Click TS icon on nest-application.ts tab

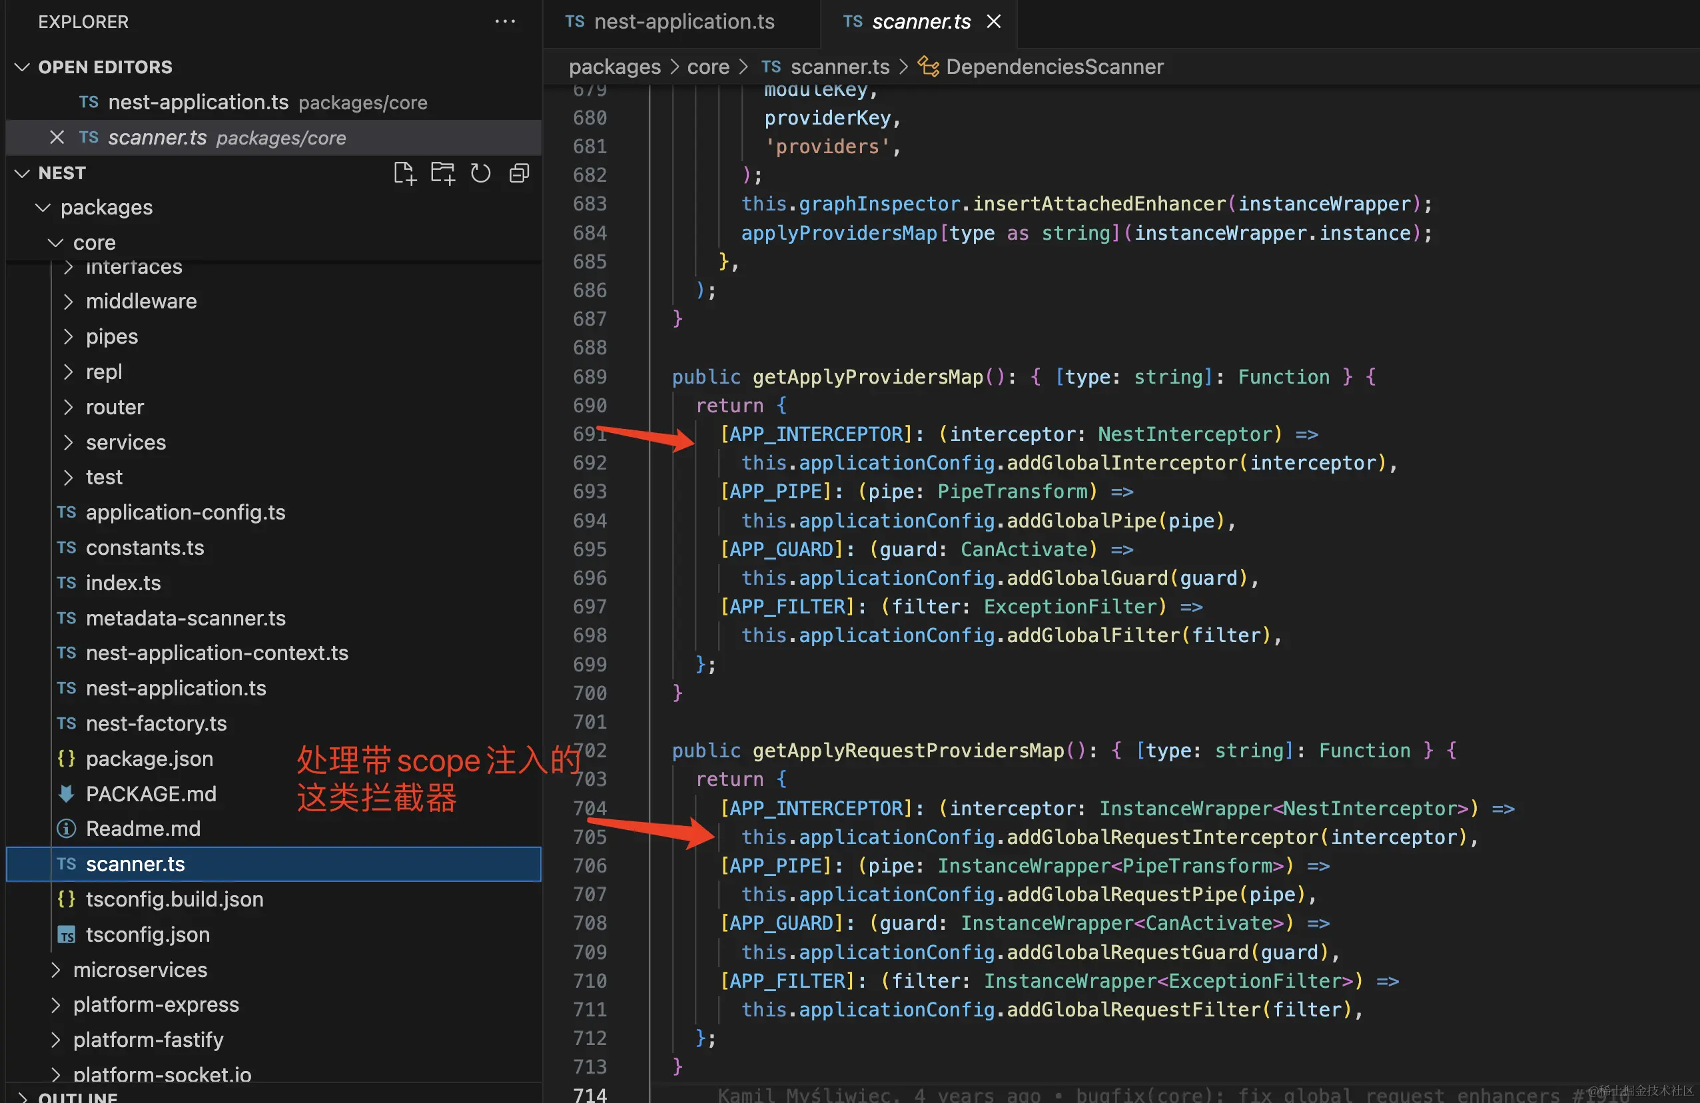[574, 21]
